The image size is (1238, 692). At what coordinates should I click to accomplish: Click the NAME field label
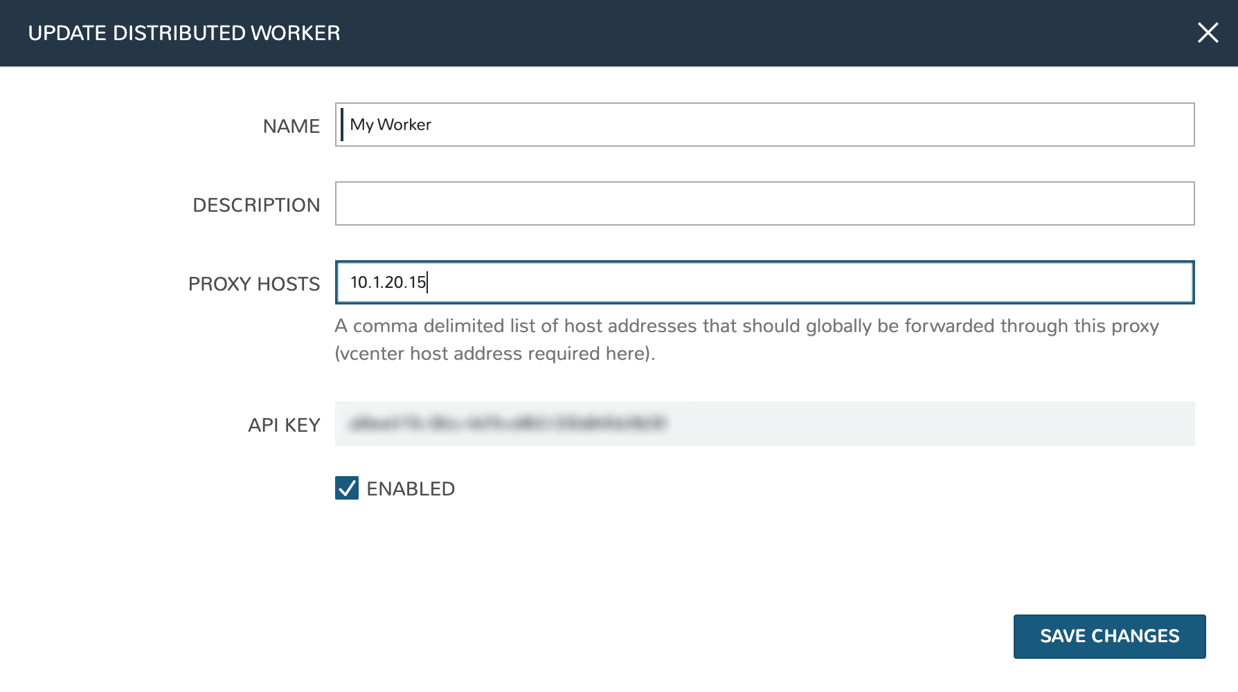(291, 126)
